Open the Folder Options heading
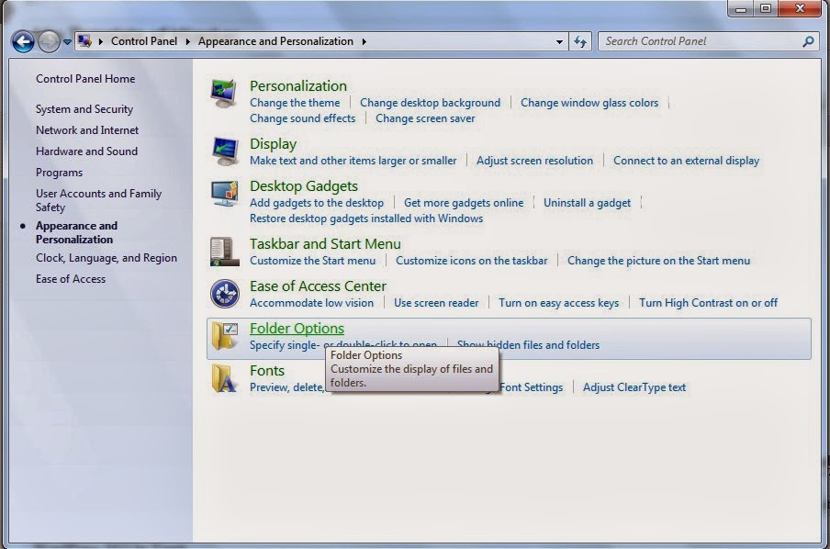This screenshot has width=830, height=549. 297,329
